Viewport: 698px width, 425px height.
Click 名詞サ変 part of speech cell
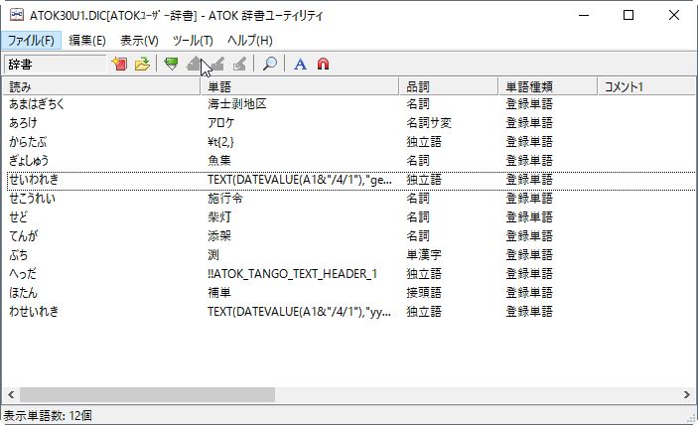[x=429, y=123]
